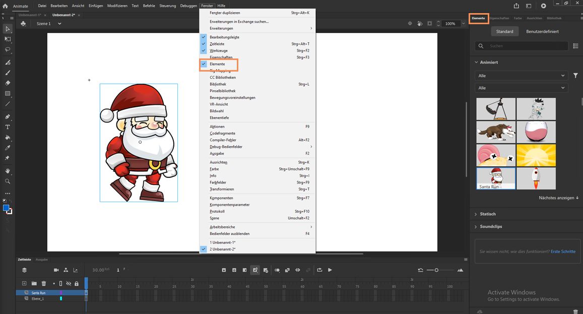Toggle Bearbeitungsleiste in Fenster menu
This screenshot has width=583, height=314.
[257, 37]
